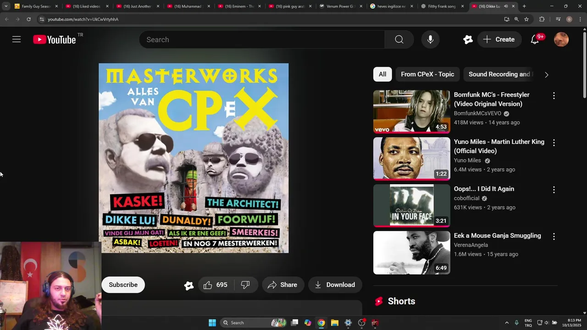Open cobofficial channel link
The image size is (587, 330).
(466, 198)
